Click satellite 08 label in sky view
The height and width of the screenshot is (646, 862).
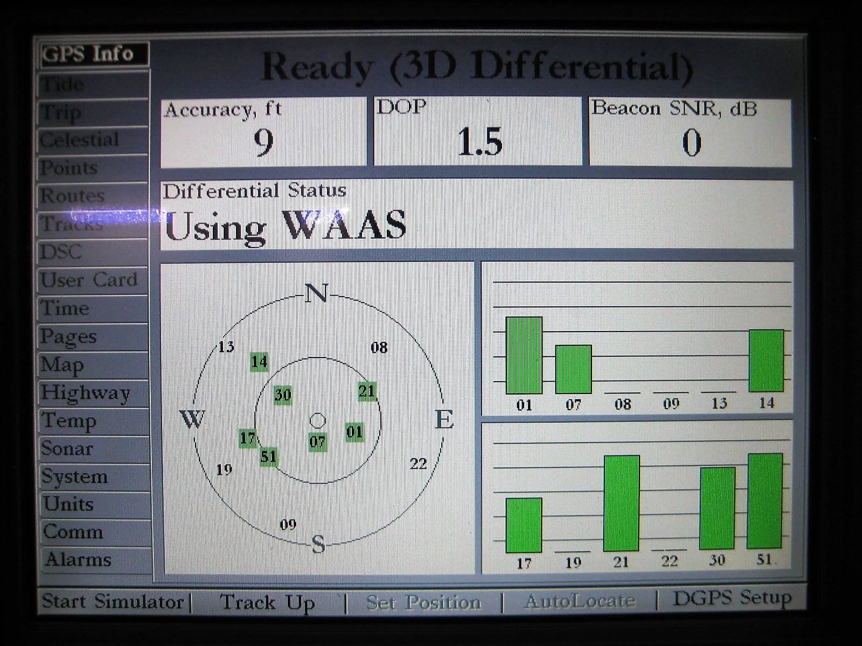coord(379,348)
